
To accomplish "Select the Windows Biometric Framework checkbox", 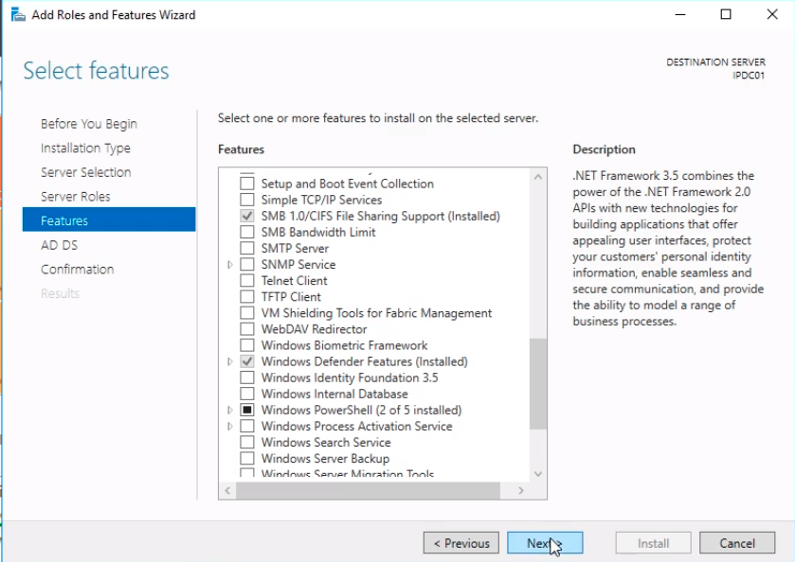I will pyautogui.click(x=247, y=345).
